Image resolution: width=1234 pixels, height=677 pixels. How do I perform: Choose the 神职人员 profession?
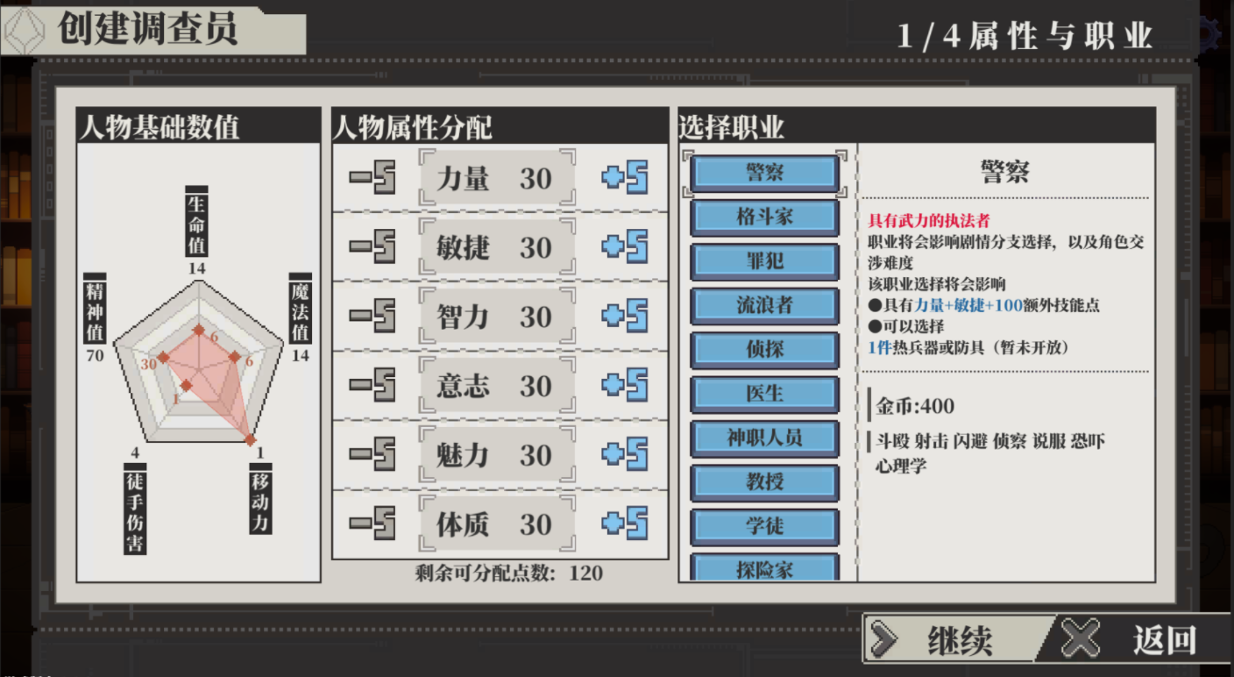(764, 438)
